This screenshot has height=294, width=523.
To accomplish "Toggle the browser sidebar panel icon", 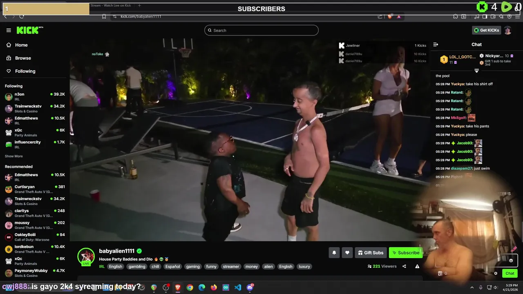I will click(485, 16).
